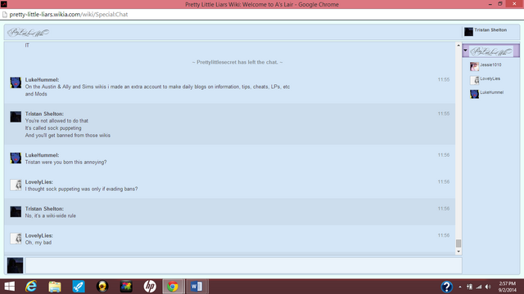The height and width of the screenshot is (294, 524).
Task: Click the app icon in Chrome title bar
Action: point(3,4)
